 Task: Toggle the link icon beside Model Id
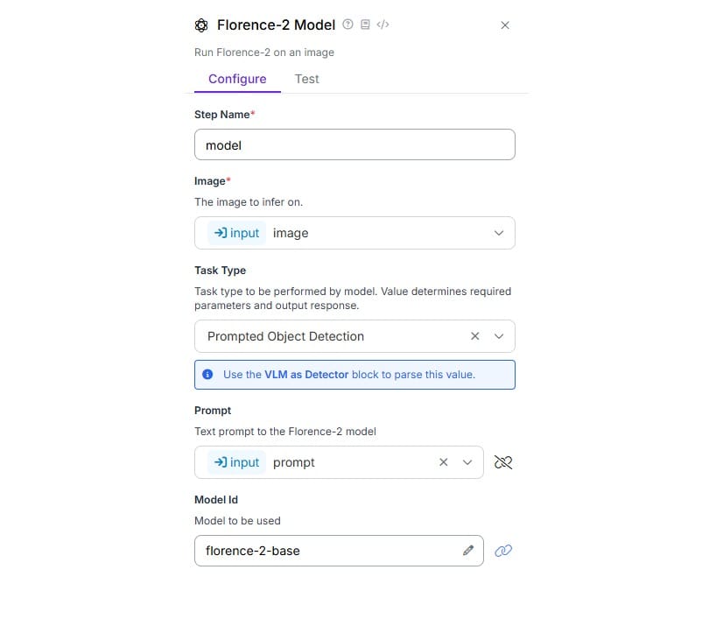(503, 551)
